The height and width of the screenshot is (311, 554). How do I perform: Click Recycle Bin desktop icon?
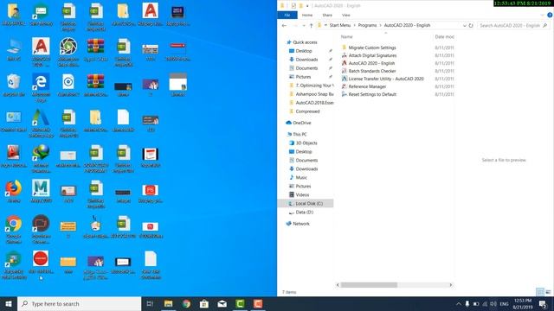(14, 86)
